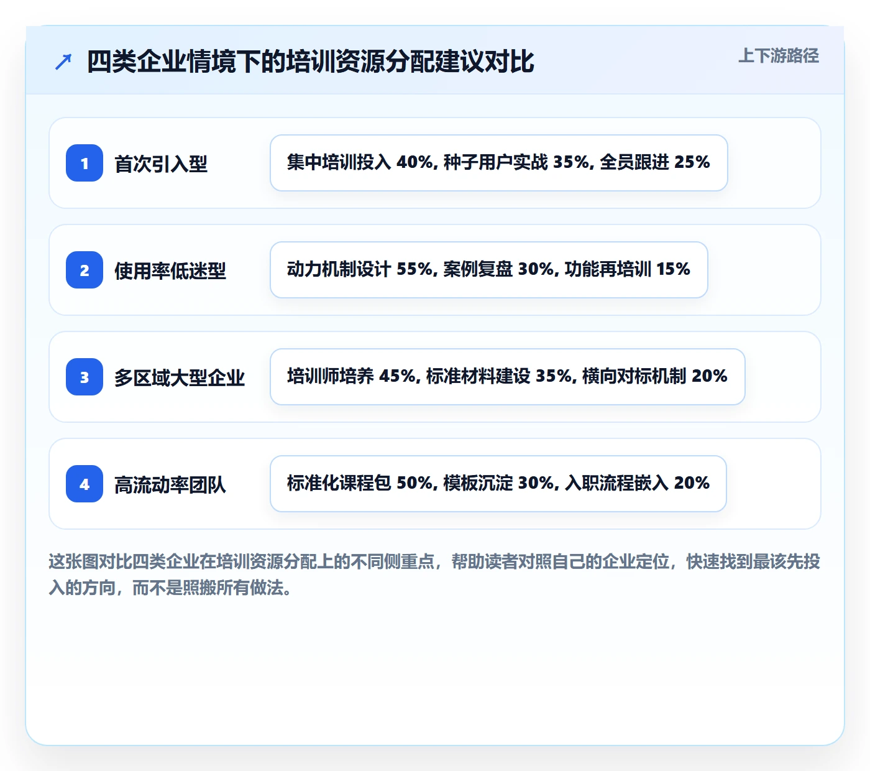Click the number 2 badge for 使用率低迷型
870x771 pixels.
pos(85,270)
